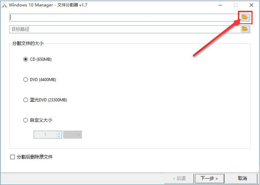Click the scissors app icon in title bar
Viewport: 260px width, 185px height.
4,5
